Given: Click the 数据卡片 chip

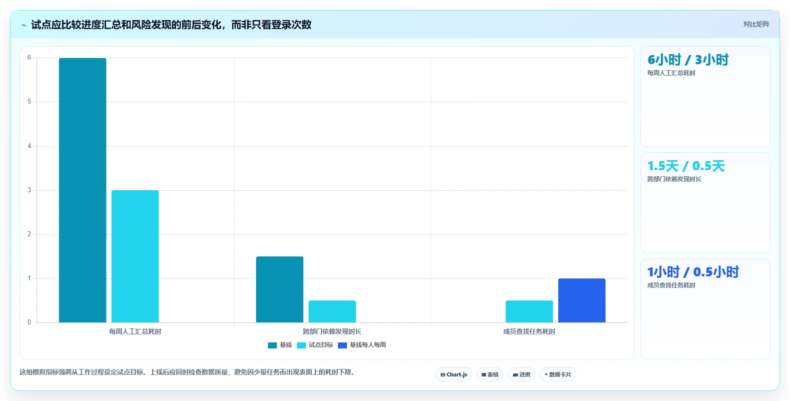Looking at the screenshot, I should 558,374.
